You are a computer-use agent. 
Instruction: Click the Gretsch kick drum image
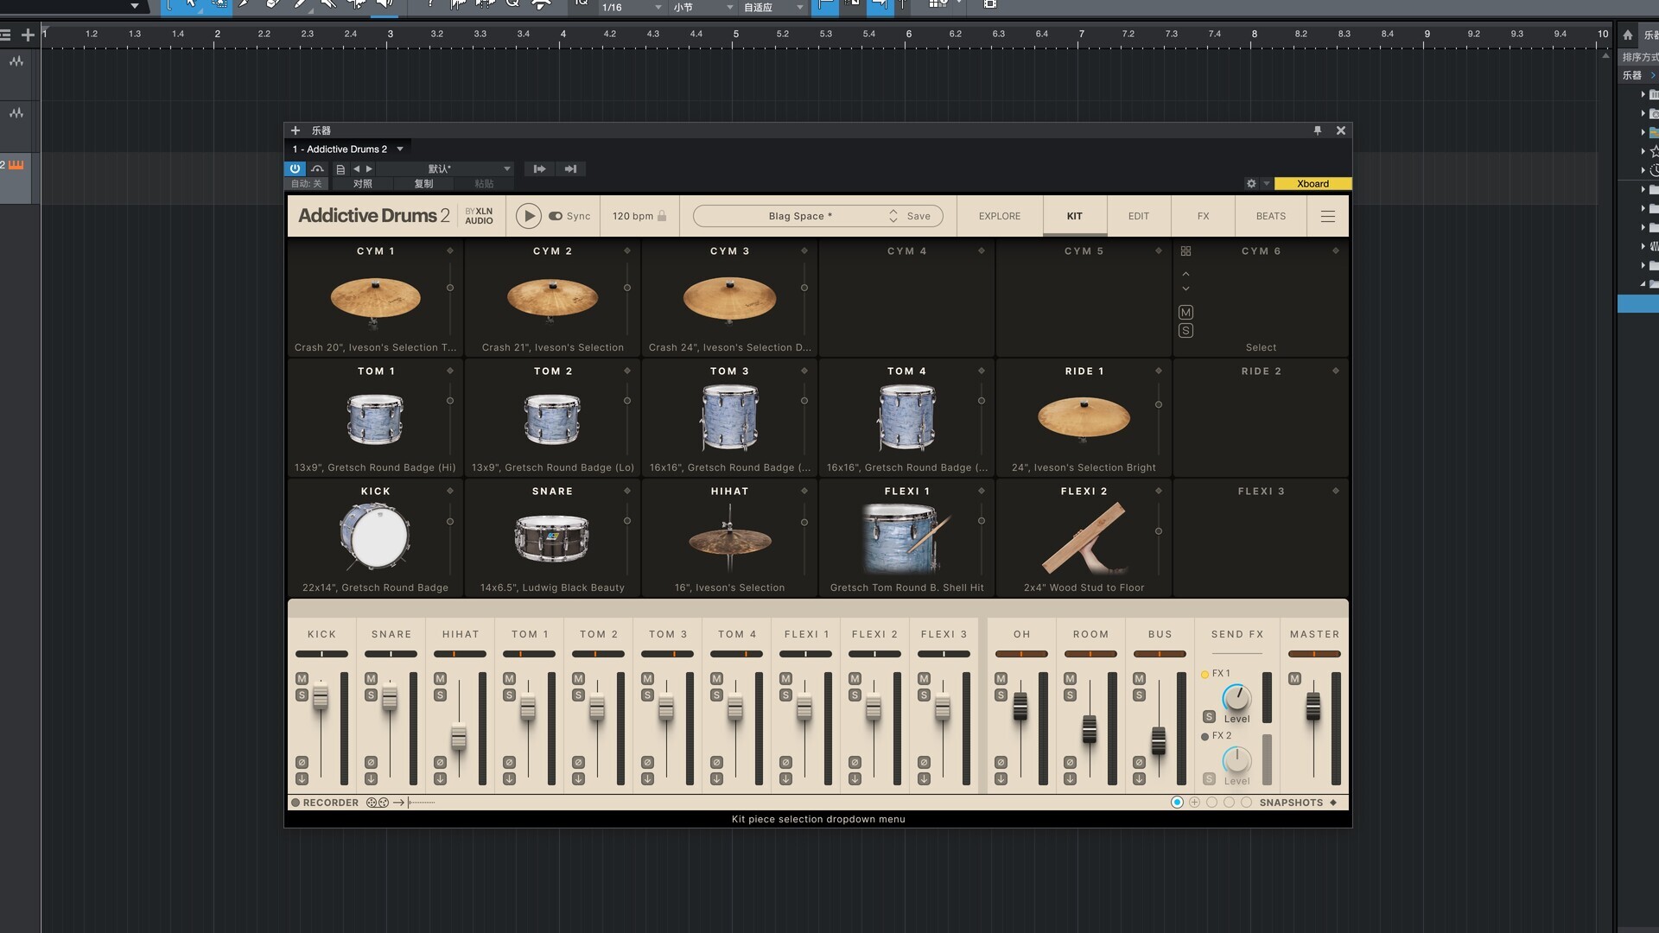point(375,536)
